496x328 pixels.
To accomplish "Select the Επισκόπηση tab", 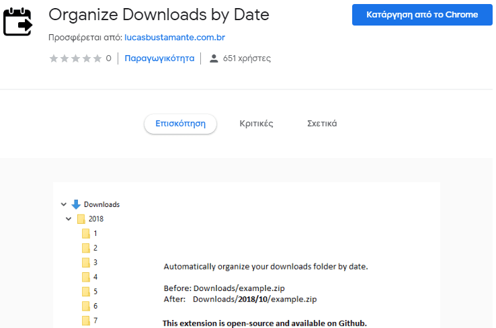I will click(180, 124).
